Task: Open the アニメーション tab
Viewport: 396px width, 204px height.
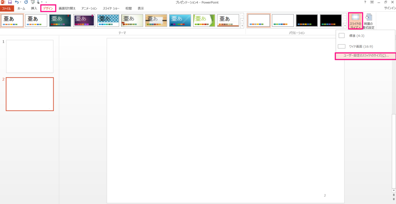Action: 89,9
